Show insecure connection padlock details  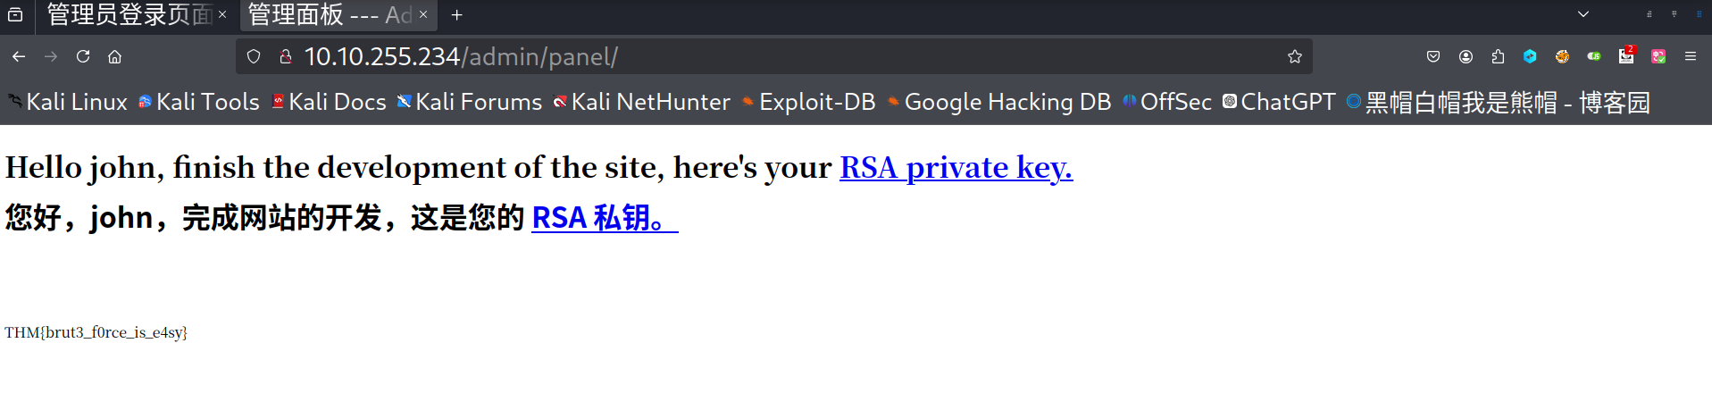[286, 56]
